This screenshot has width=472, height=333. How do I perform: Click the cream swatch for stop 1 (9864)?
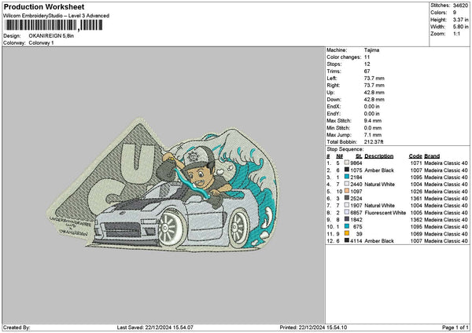347,163
